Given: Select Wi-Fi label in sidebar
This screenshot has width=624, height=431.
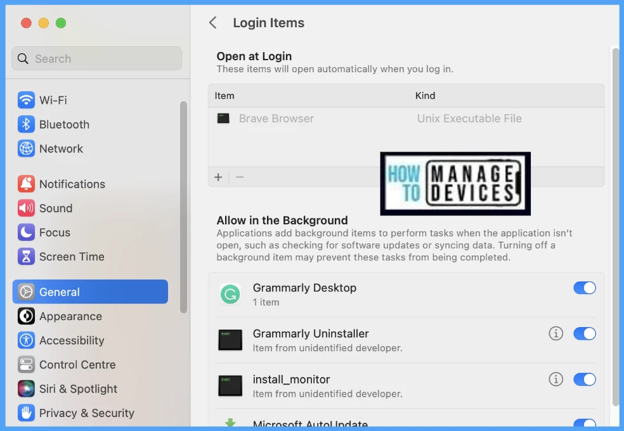Looking at the screenshot, I should pyautogui.click(x=53, y=100).
